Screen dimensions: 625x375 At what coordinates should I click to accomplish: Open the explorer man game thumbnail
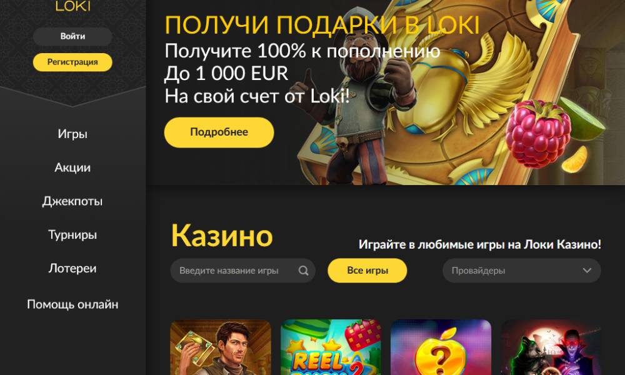tap(221, 347)
